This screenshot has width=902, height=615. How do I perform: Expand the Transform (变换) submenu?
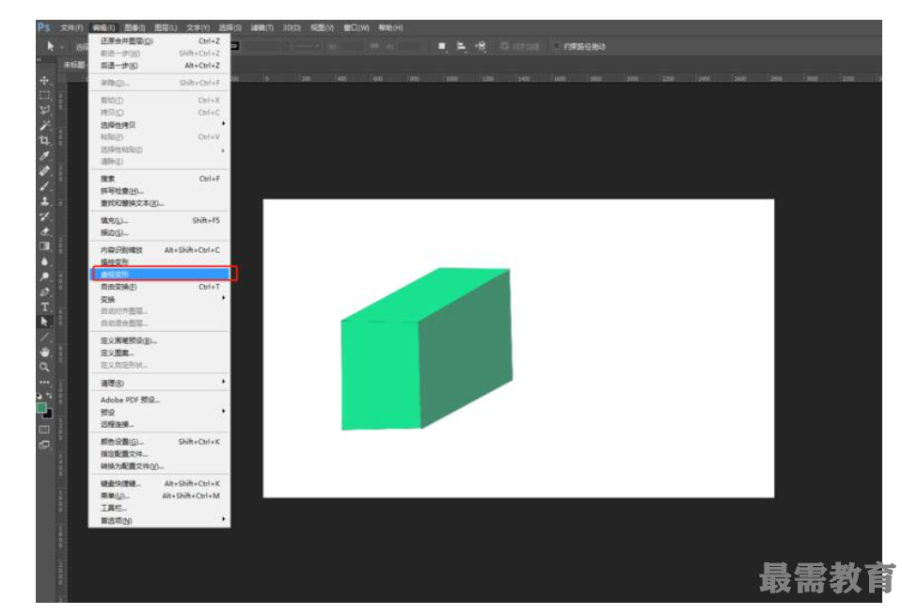tap(159, 299)
